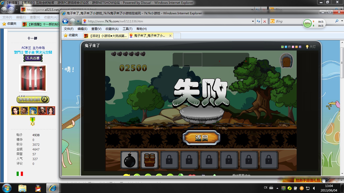Click the row of character portrait medals
344x193 pixels.
(33, 111)
